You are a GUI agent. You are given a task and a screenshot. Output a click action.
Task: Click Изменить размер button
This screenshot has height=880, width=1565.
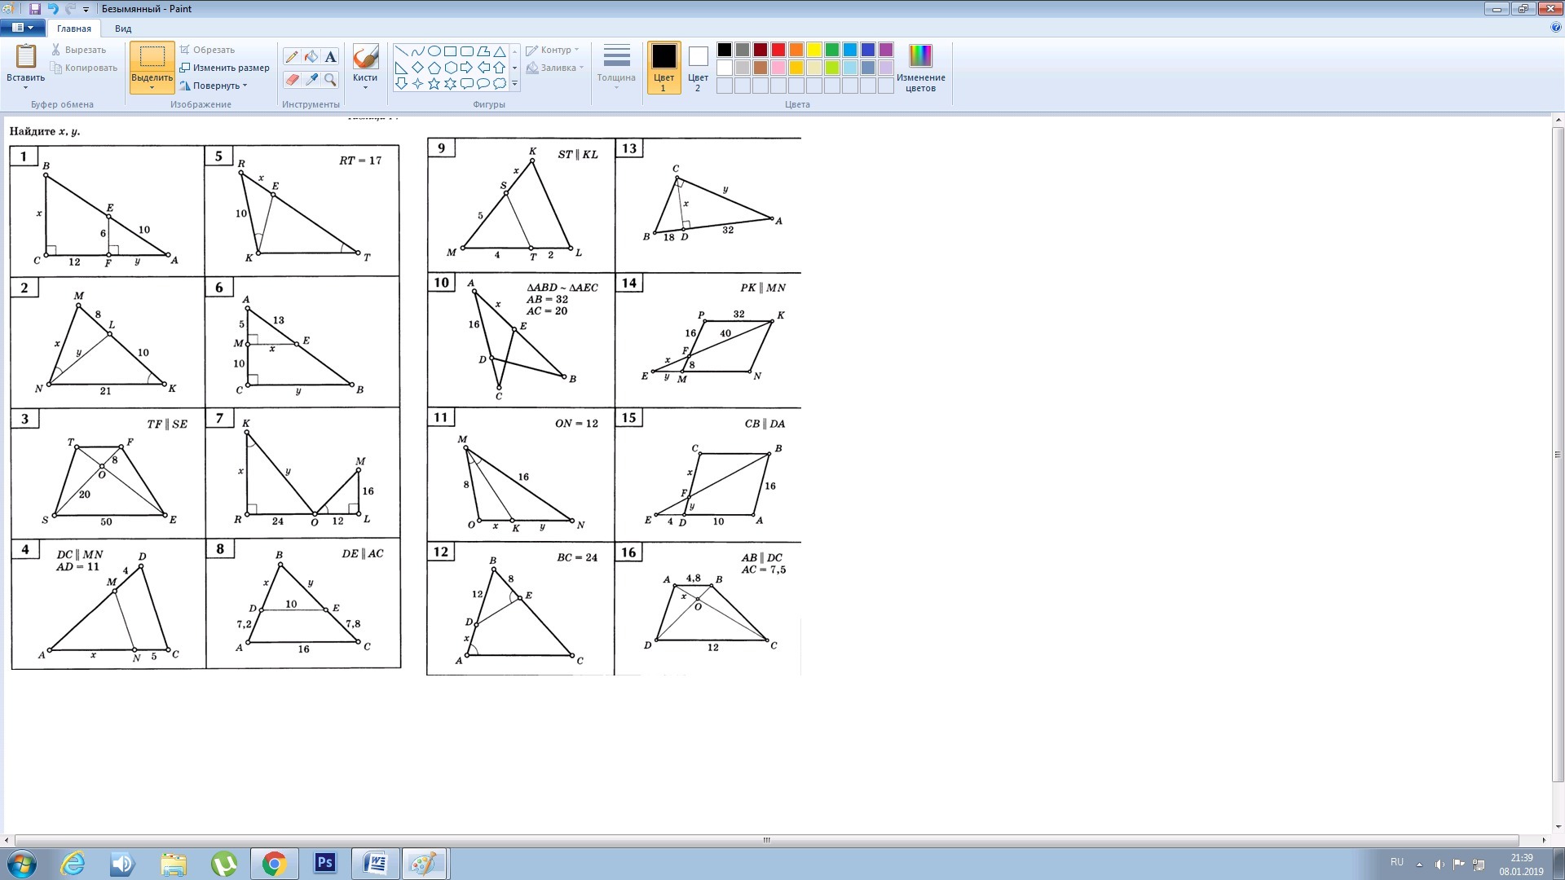click(225, 68)
